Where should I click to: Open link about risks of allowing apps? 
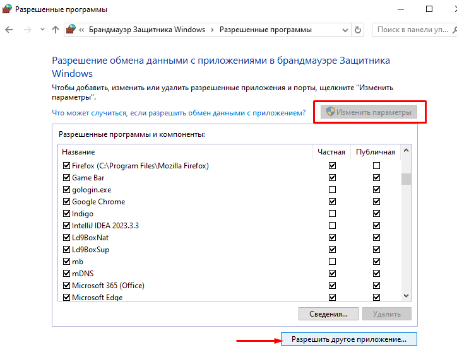[x=179, y=113]
